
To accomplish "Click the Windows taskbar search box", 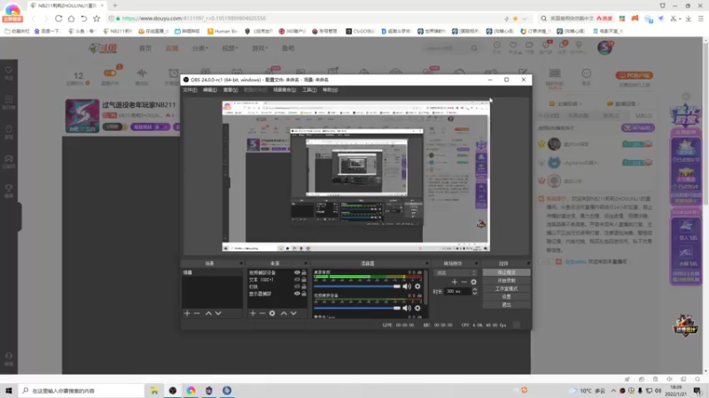I will coord(82,391).
